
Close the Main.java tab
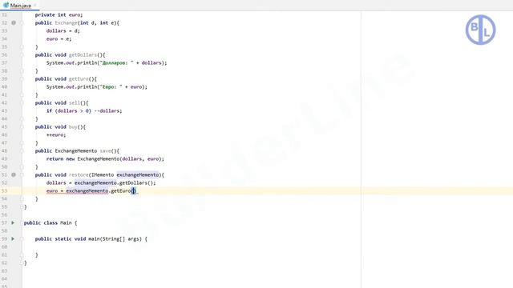[35, 6]
